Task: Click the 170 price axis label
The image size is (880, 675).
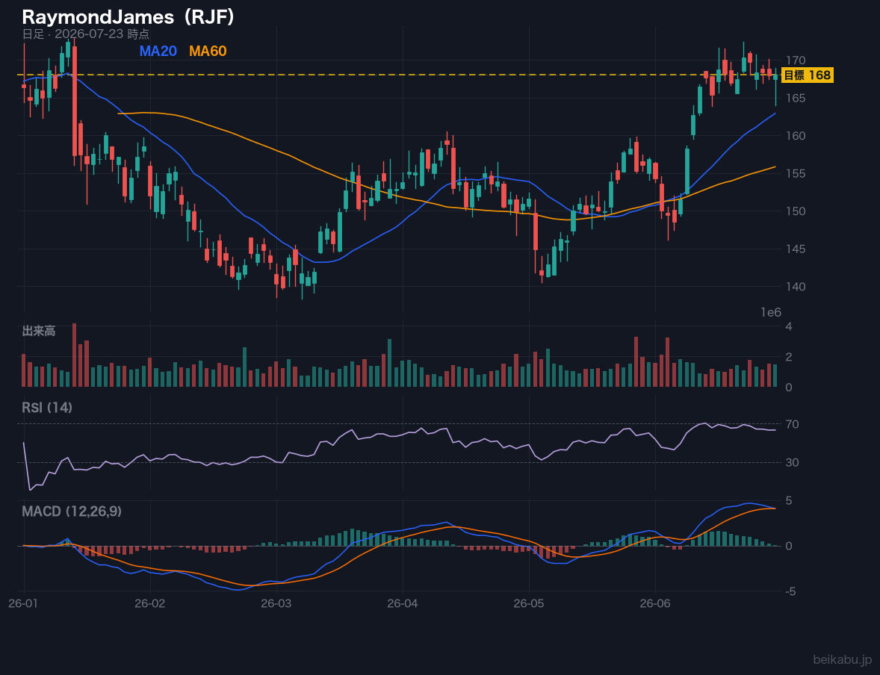Action: 796,60
